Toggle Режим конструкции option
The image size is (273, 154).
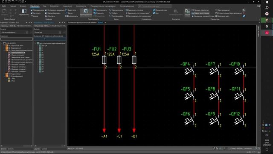point(200,13)
